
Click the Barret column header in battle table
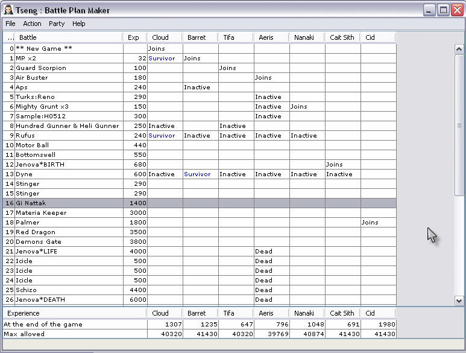(200, 37)
